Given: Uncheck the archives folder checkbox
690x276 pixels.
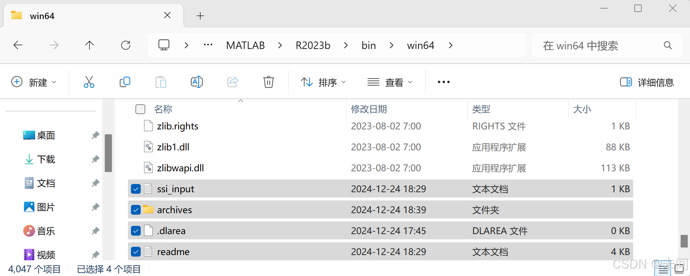Looking at the screenshot, I should 136,210.
